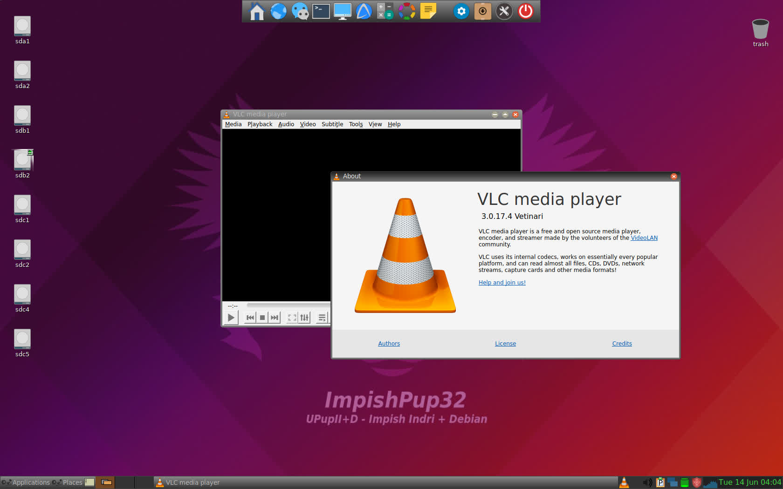This screenshot has width=783, height=489.
Task: Click the show desktop icon beside Places
Action: tap(89, 482)
